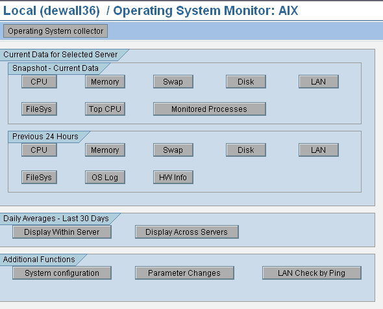Viewport: 383px width, 309px height.
Task: Show Disk data for Previous 24 Hours
Action: tap(246, 150)
